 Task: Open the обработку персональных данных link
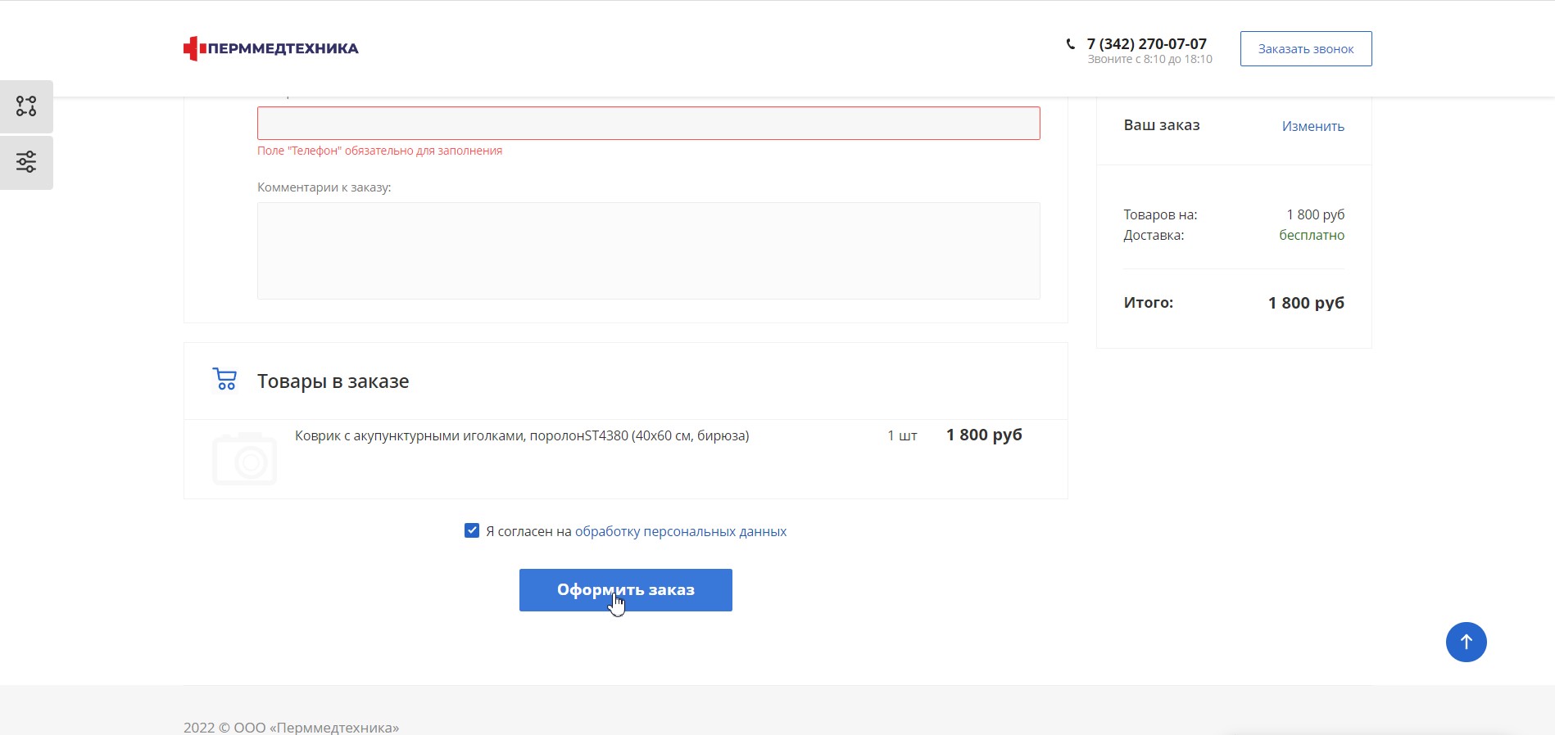click(x=681, y=531)
